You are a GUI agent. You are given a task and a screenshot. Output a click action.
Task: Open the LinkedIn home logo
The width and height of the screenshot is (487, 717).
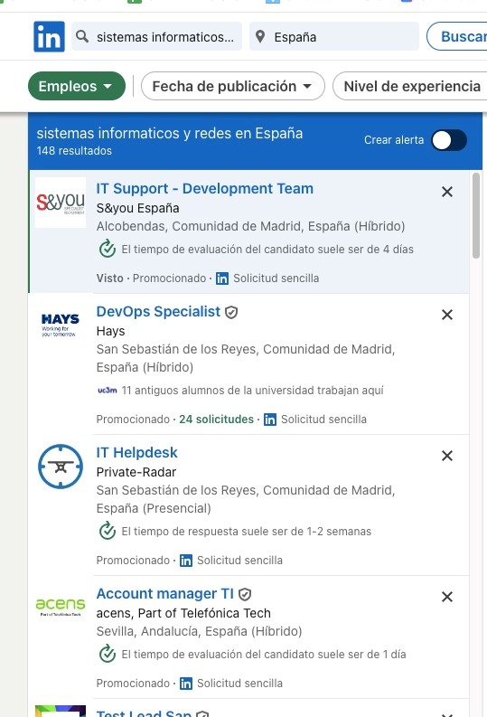tap(49, 36)
